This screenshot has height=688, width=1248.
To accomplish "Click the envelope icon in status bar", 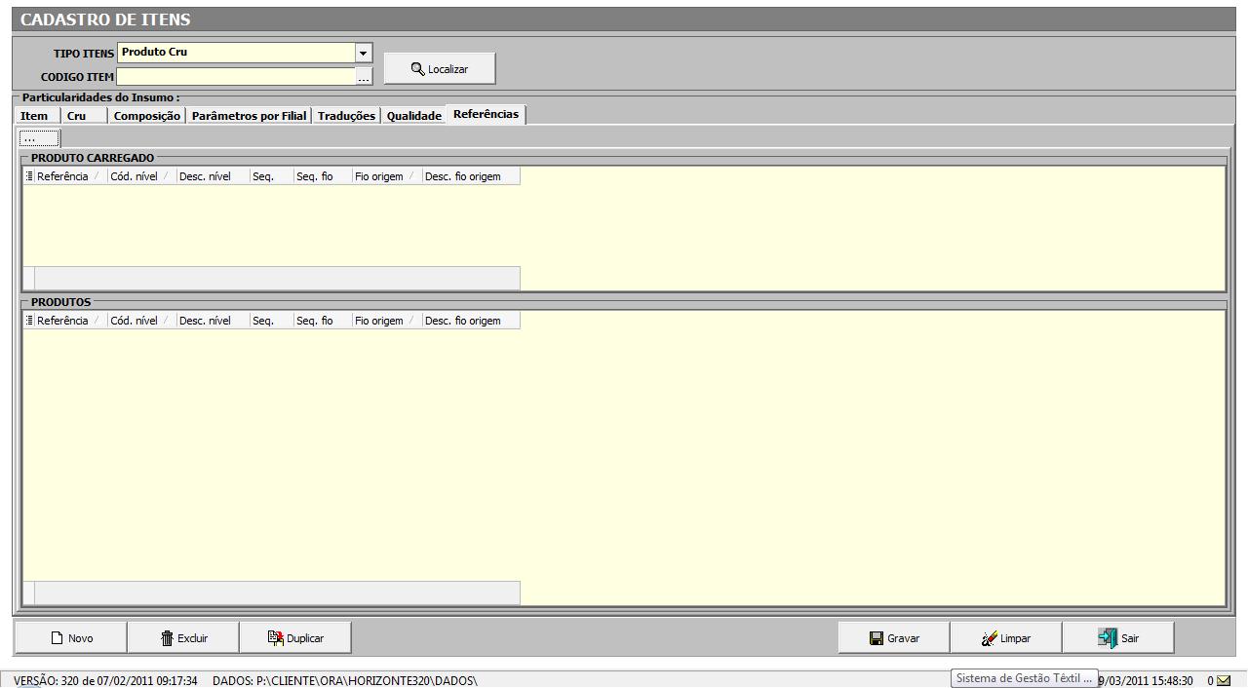I will (x=1224, y=680).
